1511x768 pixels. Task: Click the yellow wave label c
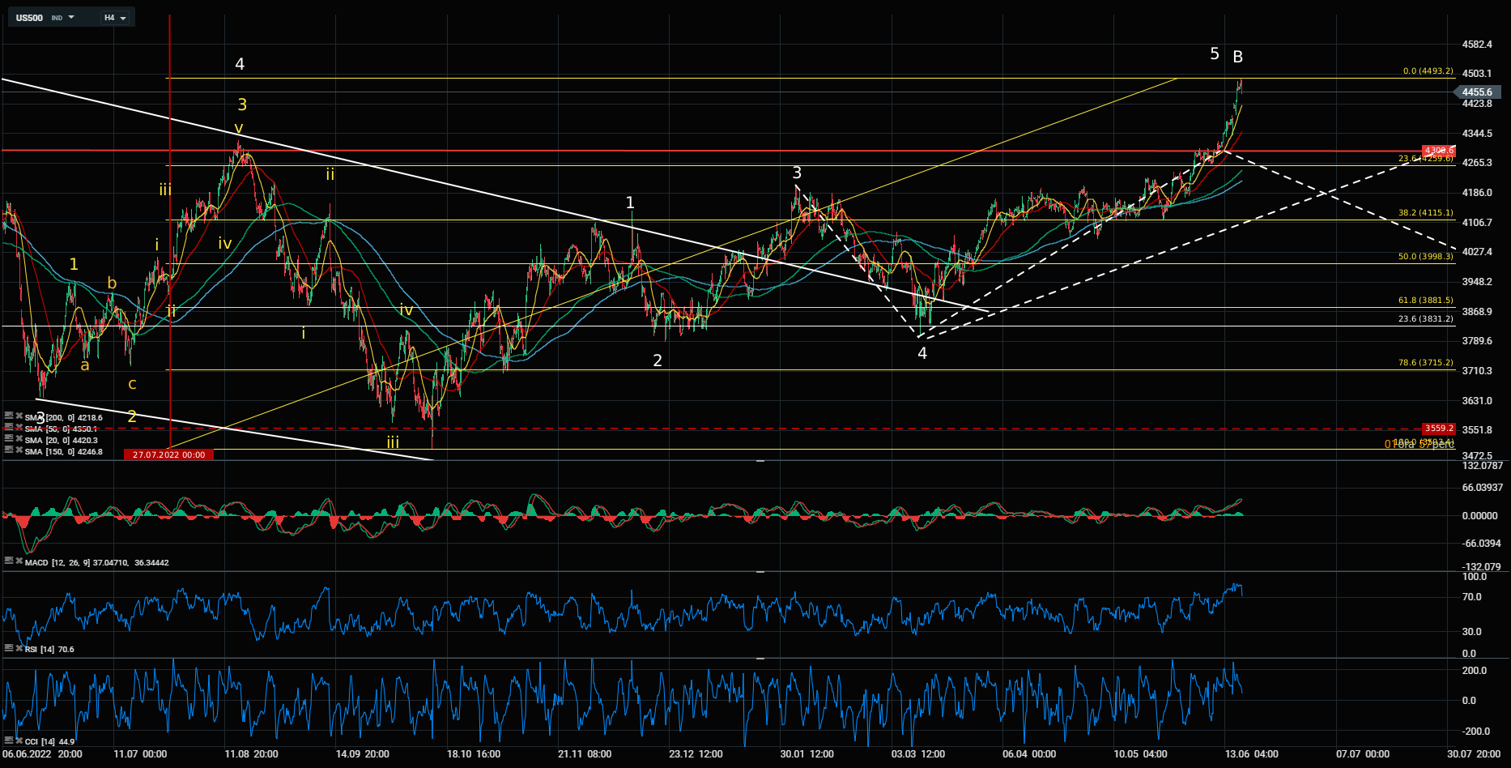[x=132, y=384]
